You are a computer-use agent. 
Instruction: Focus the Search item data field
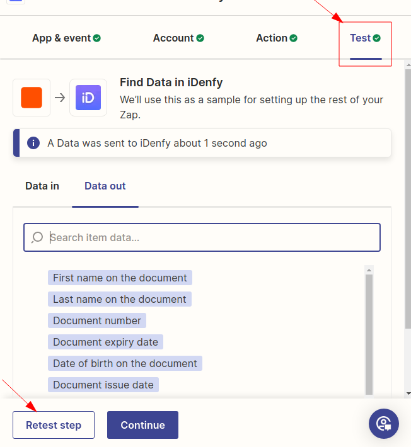(202, 237)
